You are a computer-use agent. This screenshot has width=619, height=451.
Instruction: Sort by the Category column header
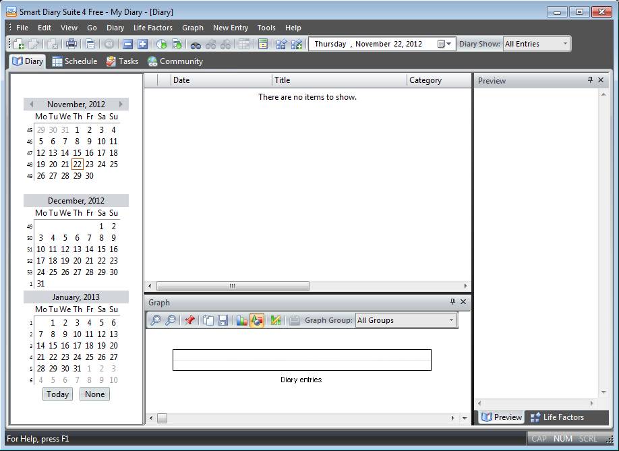439,80
